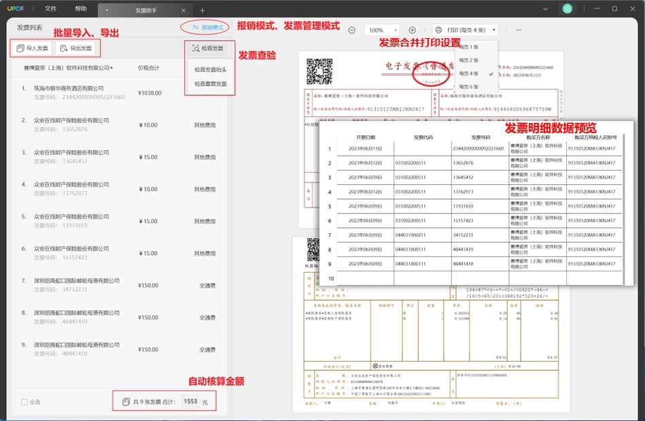Select invoice with number 15157423
The width and height of the screenshot is (645, 421).
(118, 253)
